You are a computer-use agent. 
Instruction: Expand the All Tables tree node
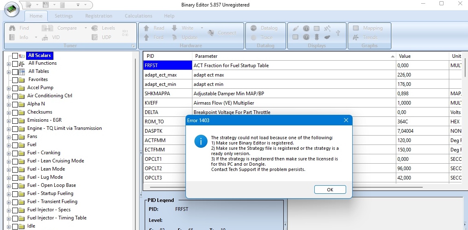tap(9, 72)
